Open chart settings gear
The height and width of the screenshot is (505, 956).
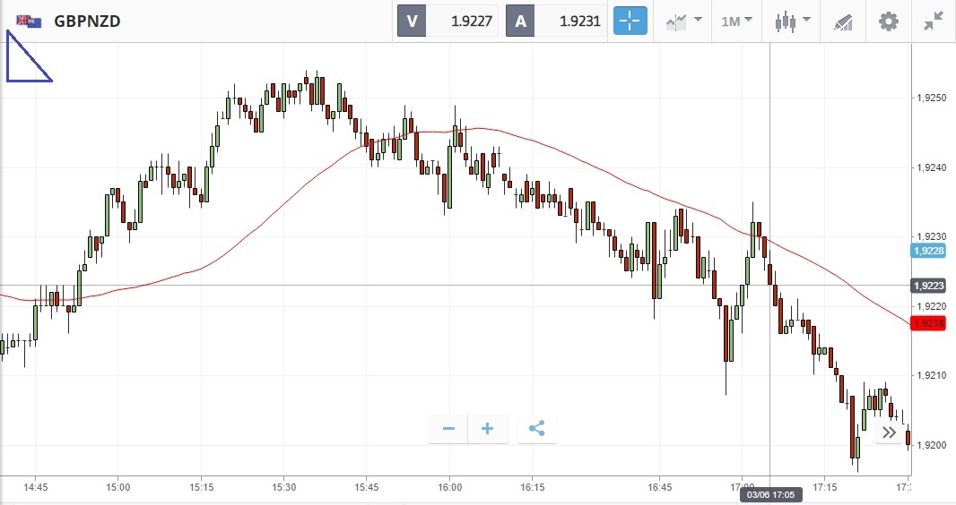pos(888,21)
